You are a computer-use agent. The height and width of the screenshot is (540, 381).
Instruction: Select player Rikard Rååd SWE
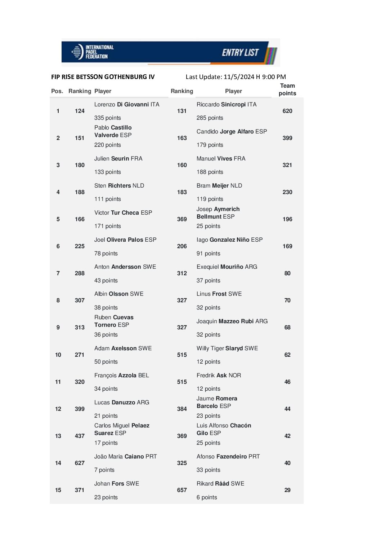coord(220,484)
